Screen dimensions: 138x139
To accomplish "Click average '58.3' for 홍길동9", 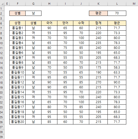I will (x=117, y=68).
